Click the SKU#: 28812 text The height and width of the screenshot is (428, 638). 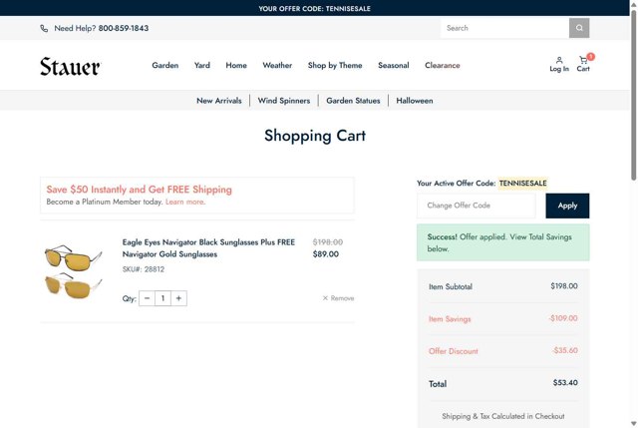pos(144,269)
